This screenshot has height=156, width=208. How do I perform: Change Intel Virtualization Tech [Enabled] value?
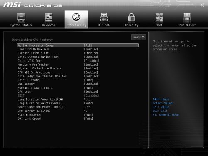coord(91,57)
